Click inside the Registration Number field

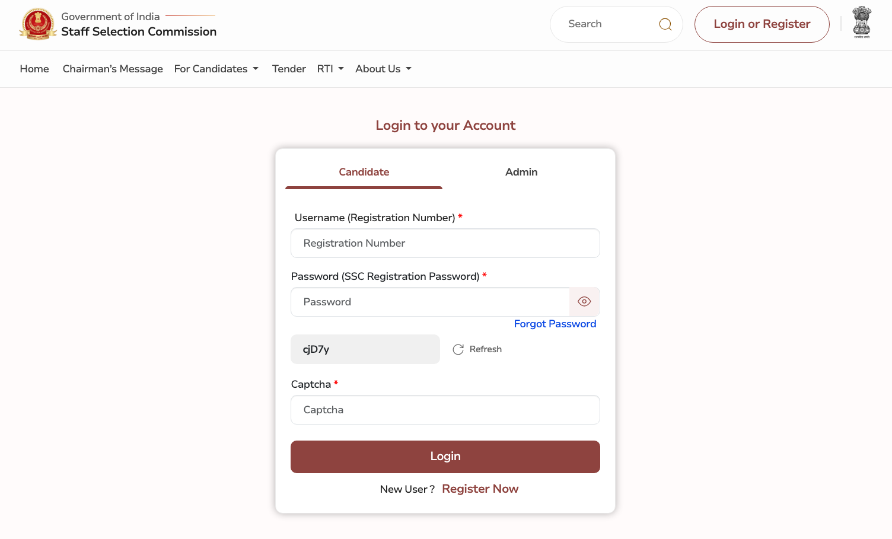(x=445, y=243)
